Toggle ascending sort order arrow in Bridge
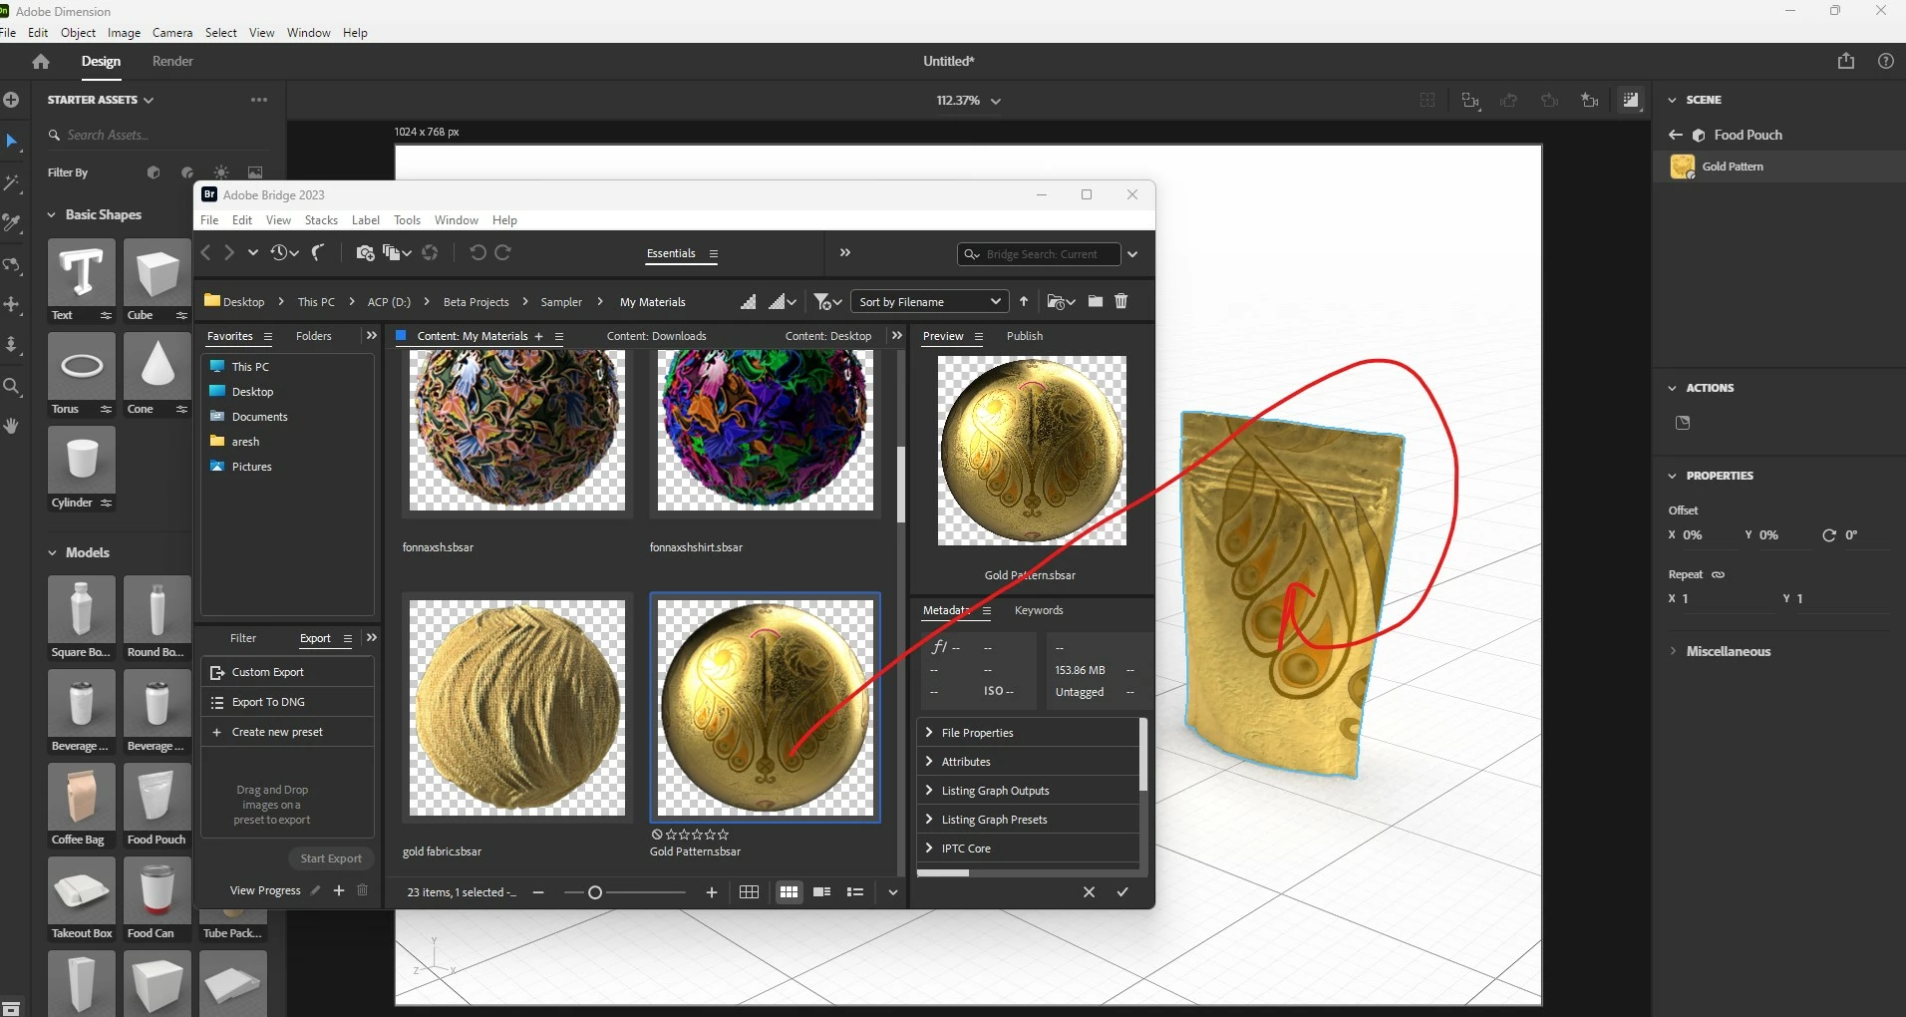The height and width of the screenshot is (1017, 1906). click(x=1024, y=301)
